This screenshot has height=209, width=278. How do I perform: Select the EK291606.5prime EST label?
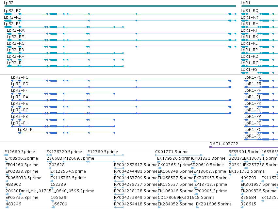point(214,204)
